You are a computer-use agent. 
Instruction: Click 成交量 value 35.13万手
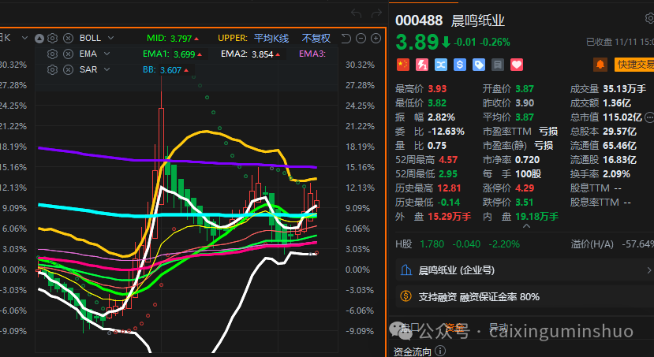coord(624,89)
